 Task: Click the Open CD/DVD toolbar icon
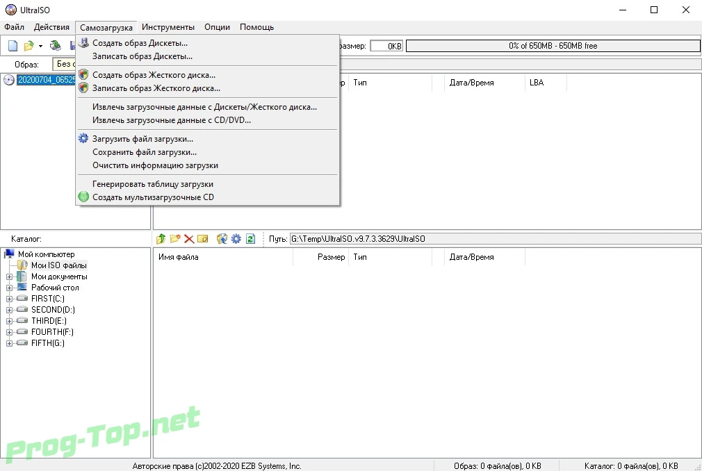coord(56,46)
